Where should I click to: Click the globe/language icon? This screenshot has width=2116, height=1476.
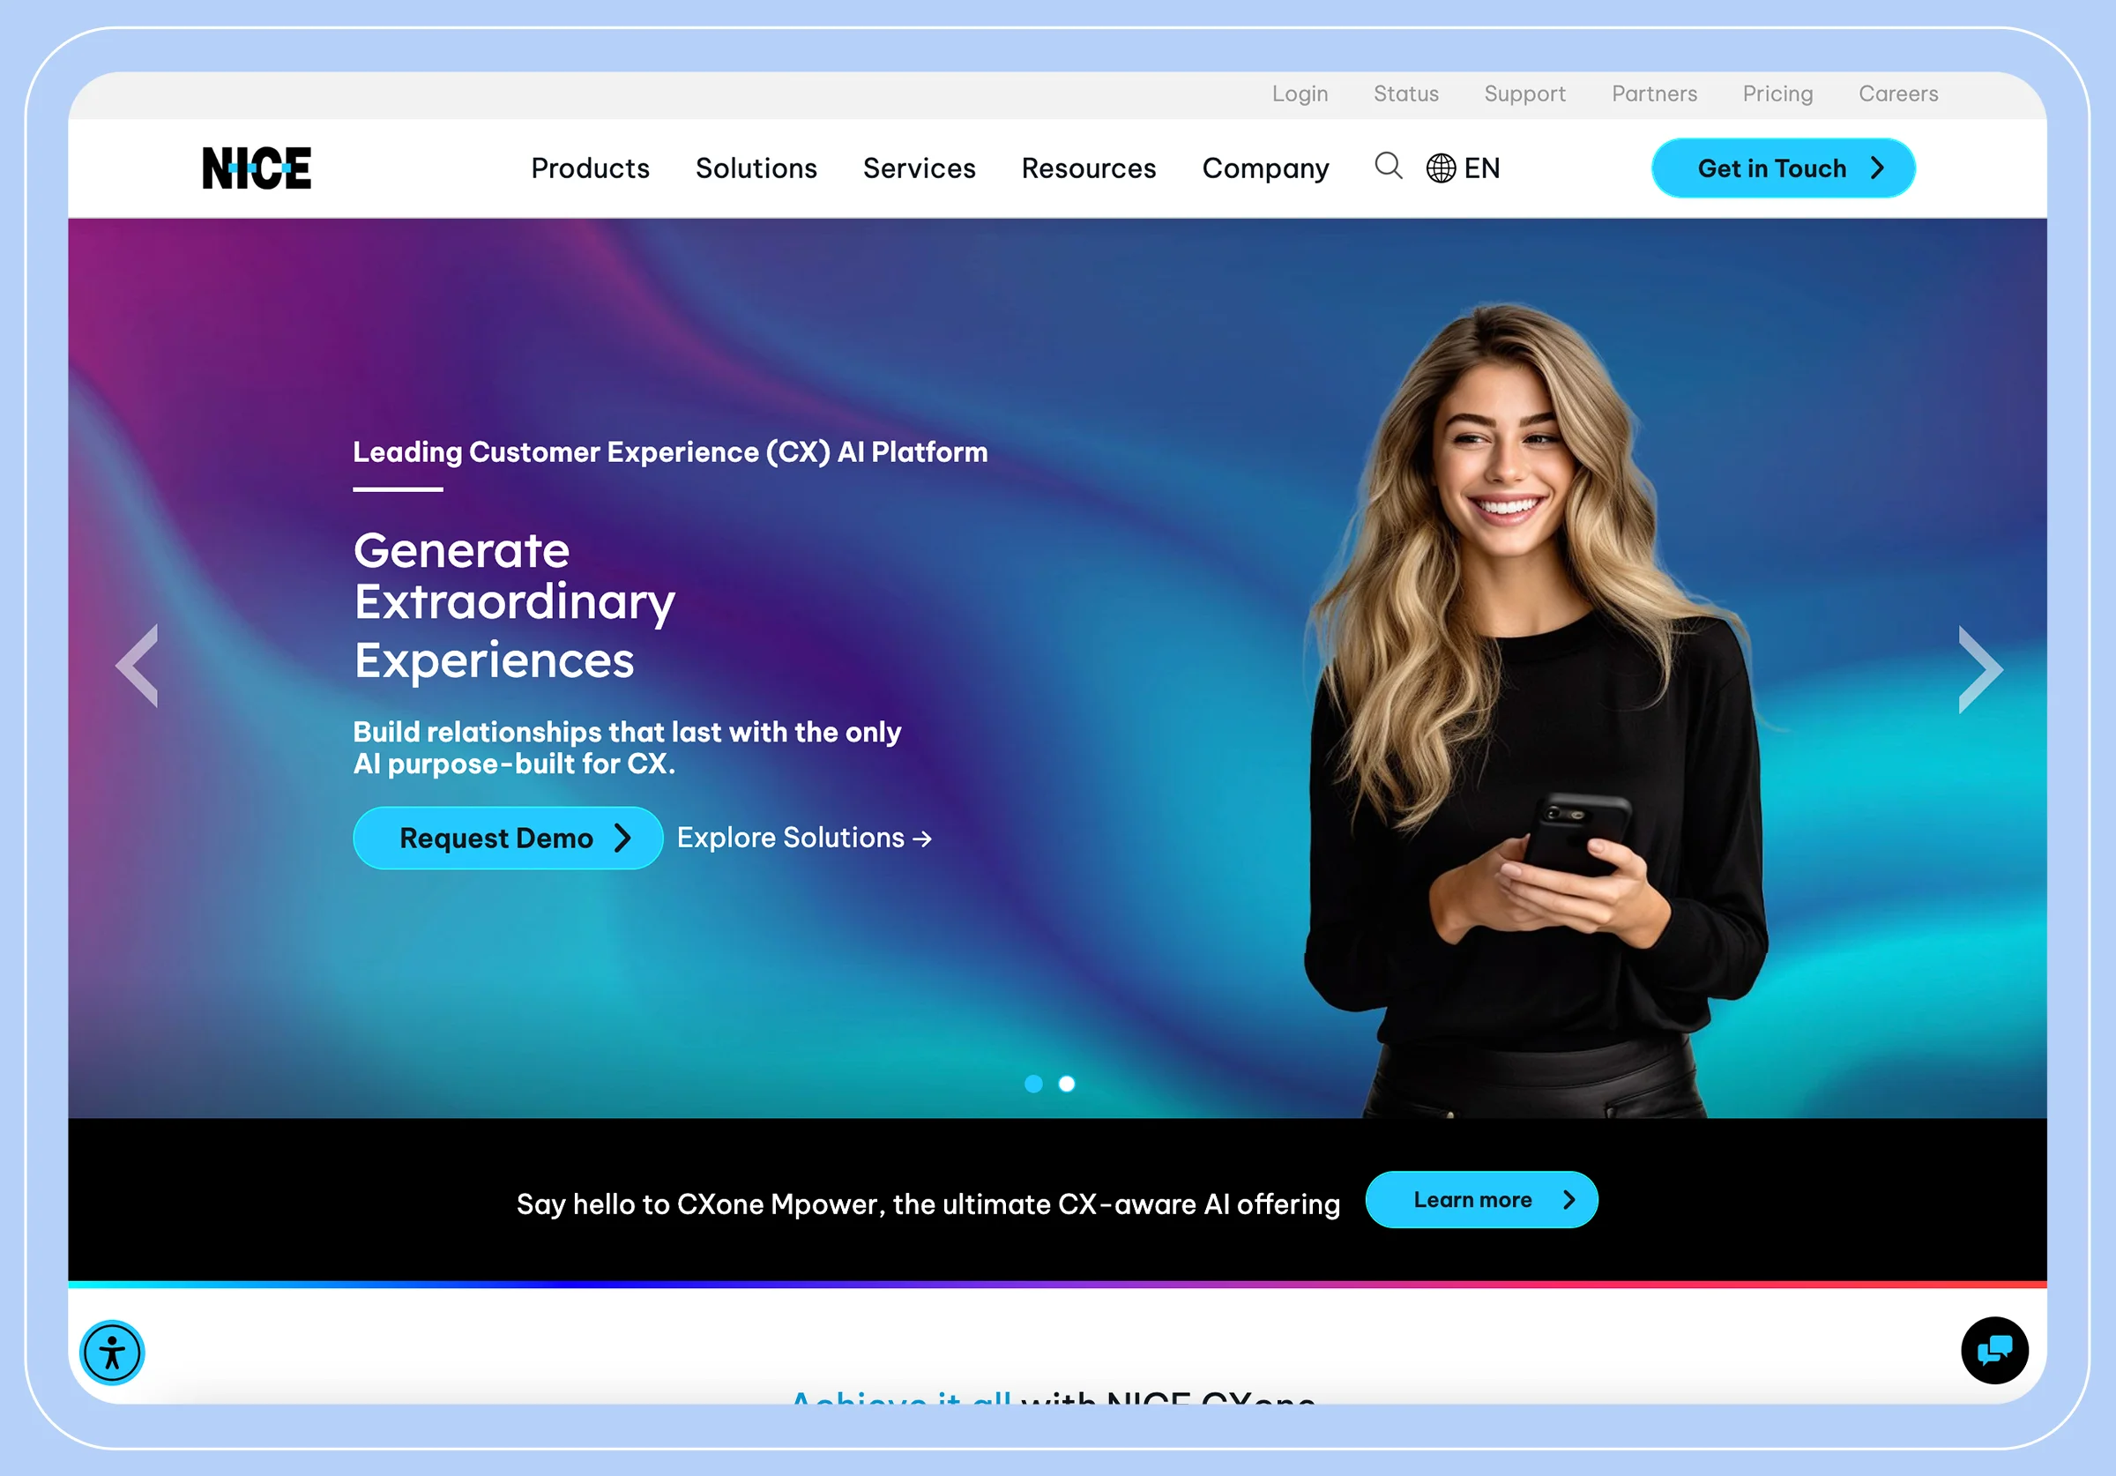coord(1441,168)
